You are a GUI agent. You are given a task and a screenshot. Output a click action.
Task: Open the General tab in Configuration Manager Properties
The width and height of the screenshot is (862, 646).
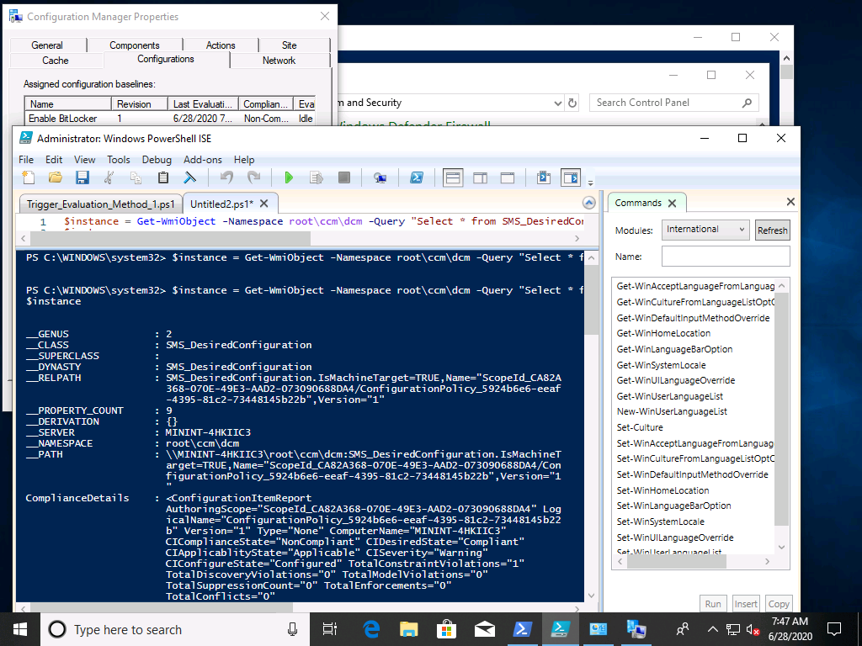pos(47,45)
